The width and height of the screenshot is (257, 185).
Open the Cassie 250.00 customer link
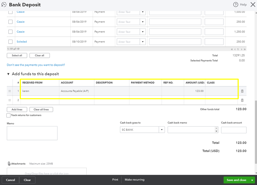click(x=21, y=22)
